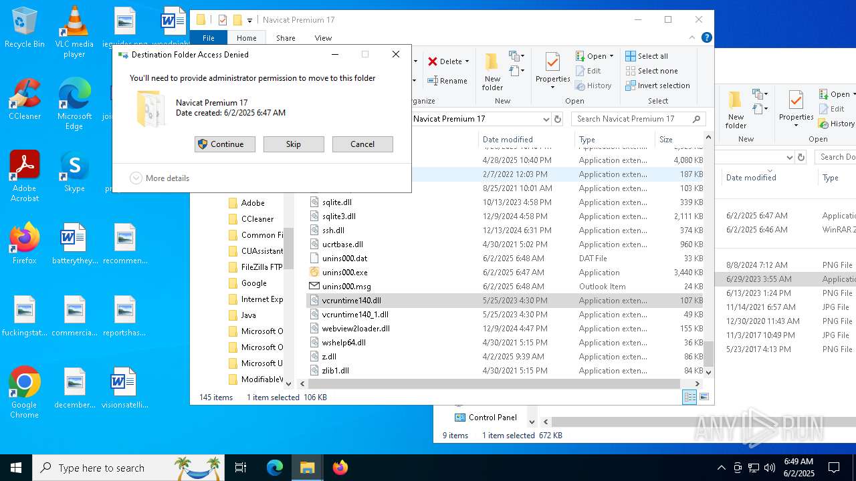This screenshot has width=856, height=481.
Task: Click Open in Navicat Premium 17 ribbon
Action: point(591,56)
